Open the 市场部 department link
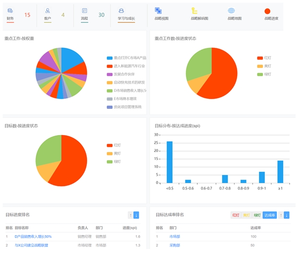The width and height of the screenshot is (299, 254). pyautogui.click(x=174, y=237)
